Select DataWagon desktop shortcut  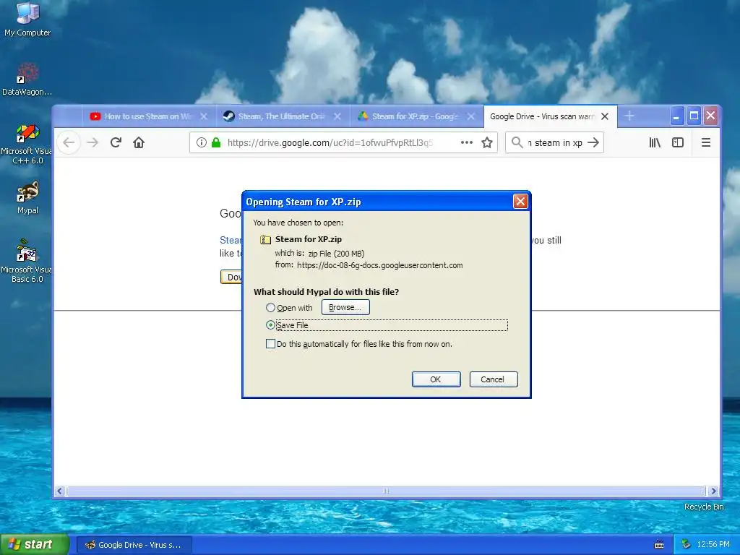[x=27, y=79]
